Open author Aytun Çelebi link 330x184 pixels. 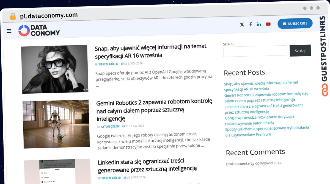(110, 127)
